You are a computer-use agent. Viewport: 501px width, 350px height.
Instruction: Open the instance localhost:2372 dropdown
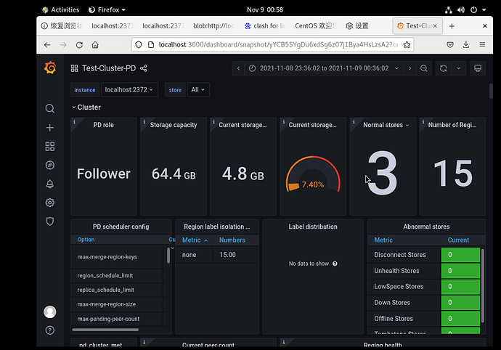pyautogui.click(x=130, y=90)
